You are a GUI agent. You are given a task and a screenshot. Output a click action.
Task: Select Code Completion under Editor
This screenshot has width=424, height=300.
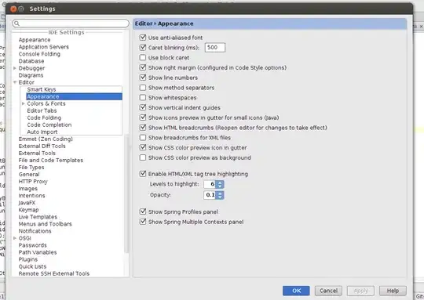[x=49, y=125]
